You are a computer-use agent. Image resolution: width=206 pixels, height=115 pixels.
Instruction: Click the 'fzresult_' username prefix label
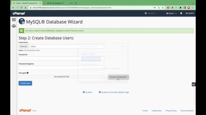click(24, 46)
